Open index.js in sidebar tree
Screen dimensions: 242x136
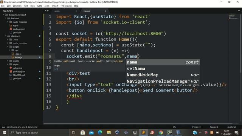point(19,57)
